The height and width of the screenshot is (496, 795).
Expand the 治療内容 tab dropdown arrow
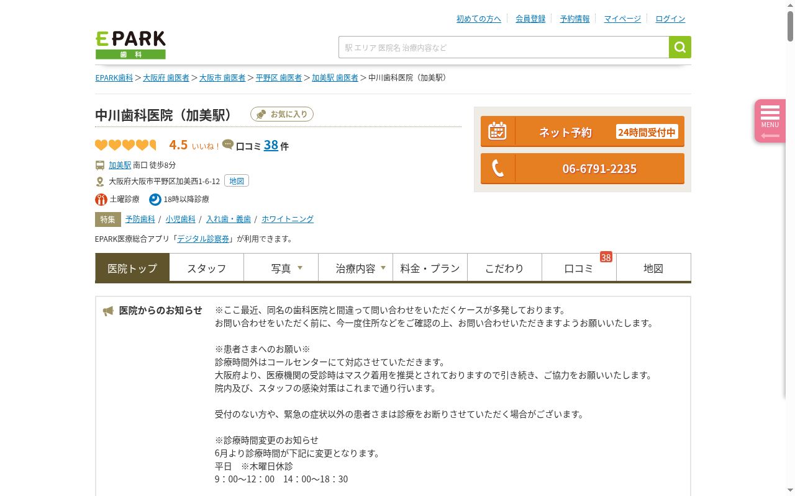pyautogui.click(x=383, y=268)
